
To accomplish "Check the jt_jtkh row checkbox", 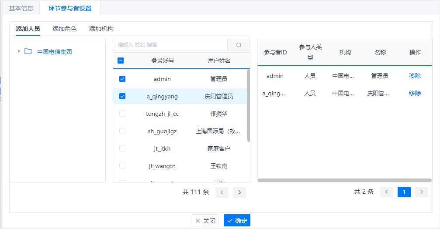I will coord(122,148).
